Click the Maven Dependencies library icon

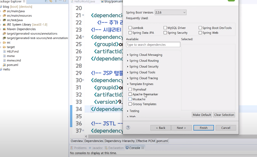point(4,29)
